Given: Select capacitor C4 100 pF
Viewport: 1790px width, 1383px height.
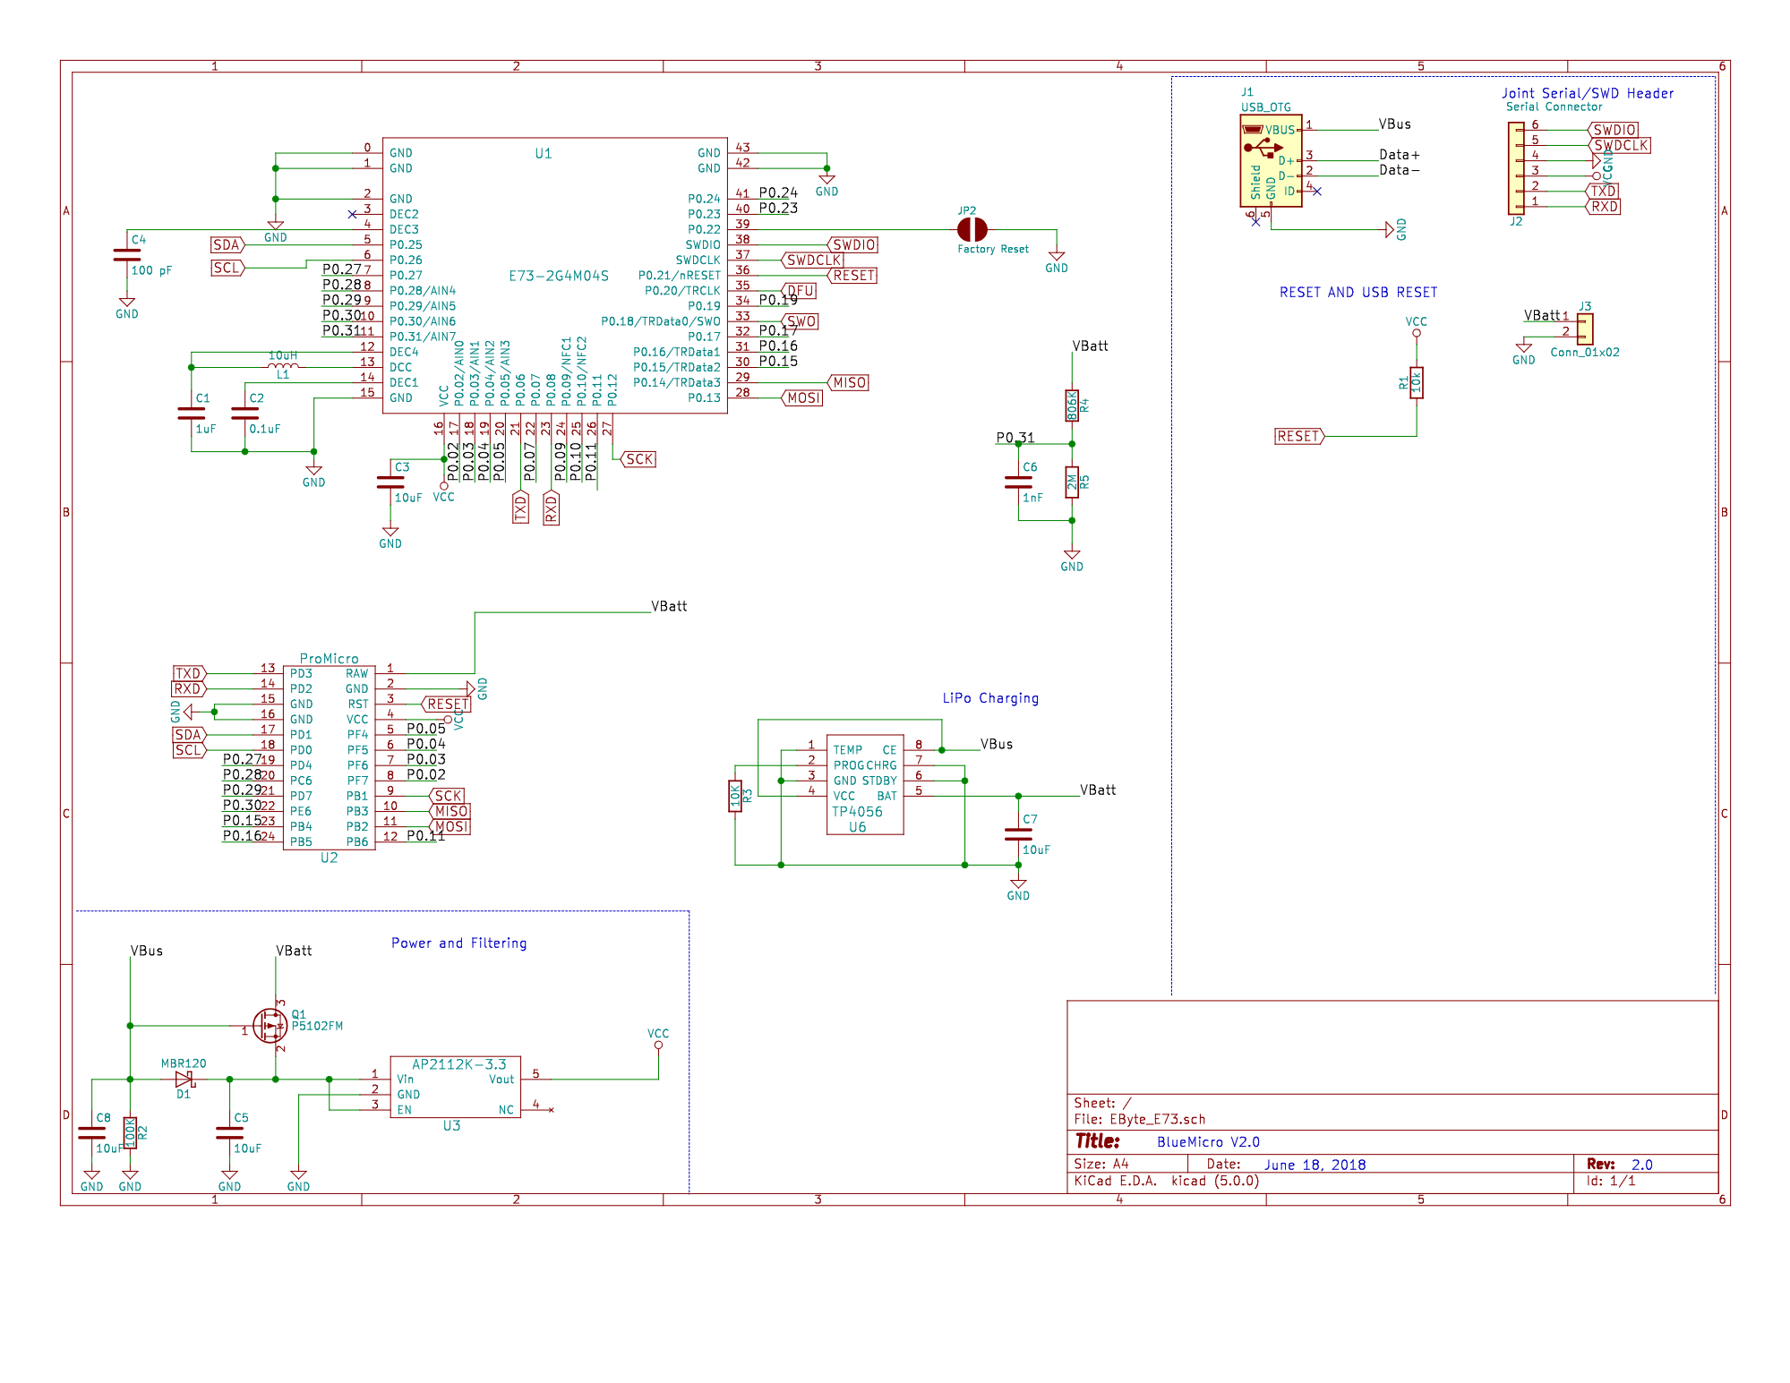Looking at the screenshot, I should [x=127, y=255].
